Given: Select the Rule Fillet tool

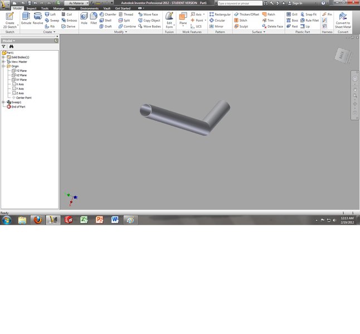Looking at the screenshot, I should [309, 20].
